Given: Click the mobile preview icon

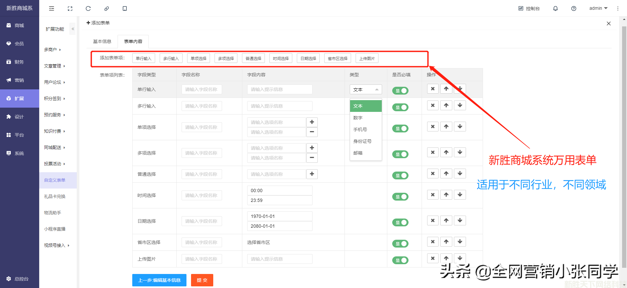Looking at the screenshot, I should tap(125, 8).
